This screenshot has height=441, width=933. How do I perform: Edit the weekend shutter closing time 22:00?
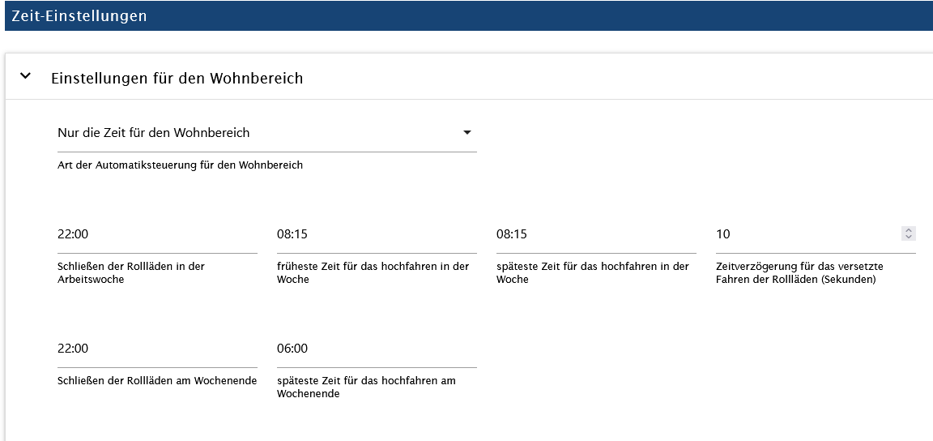click(157, 349)
